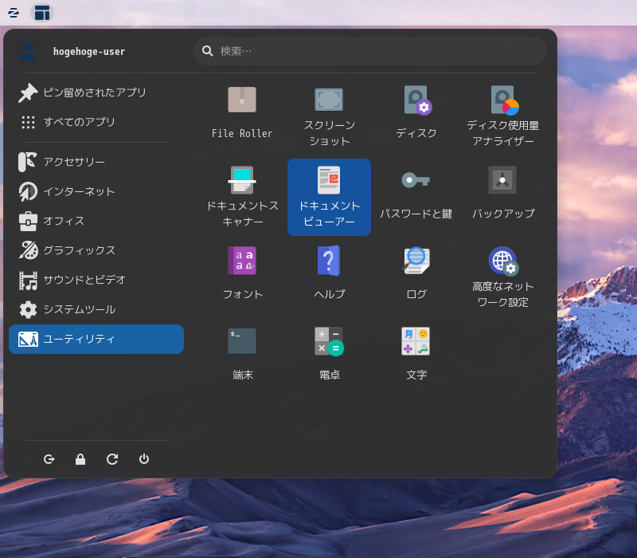Viewport: 637px width, 558px height.
Task: Click the window layout icon in top panel
Action: pyautogui.click(x=42, y=13)
